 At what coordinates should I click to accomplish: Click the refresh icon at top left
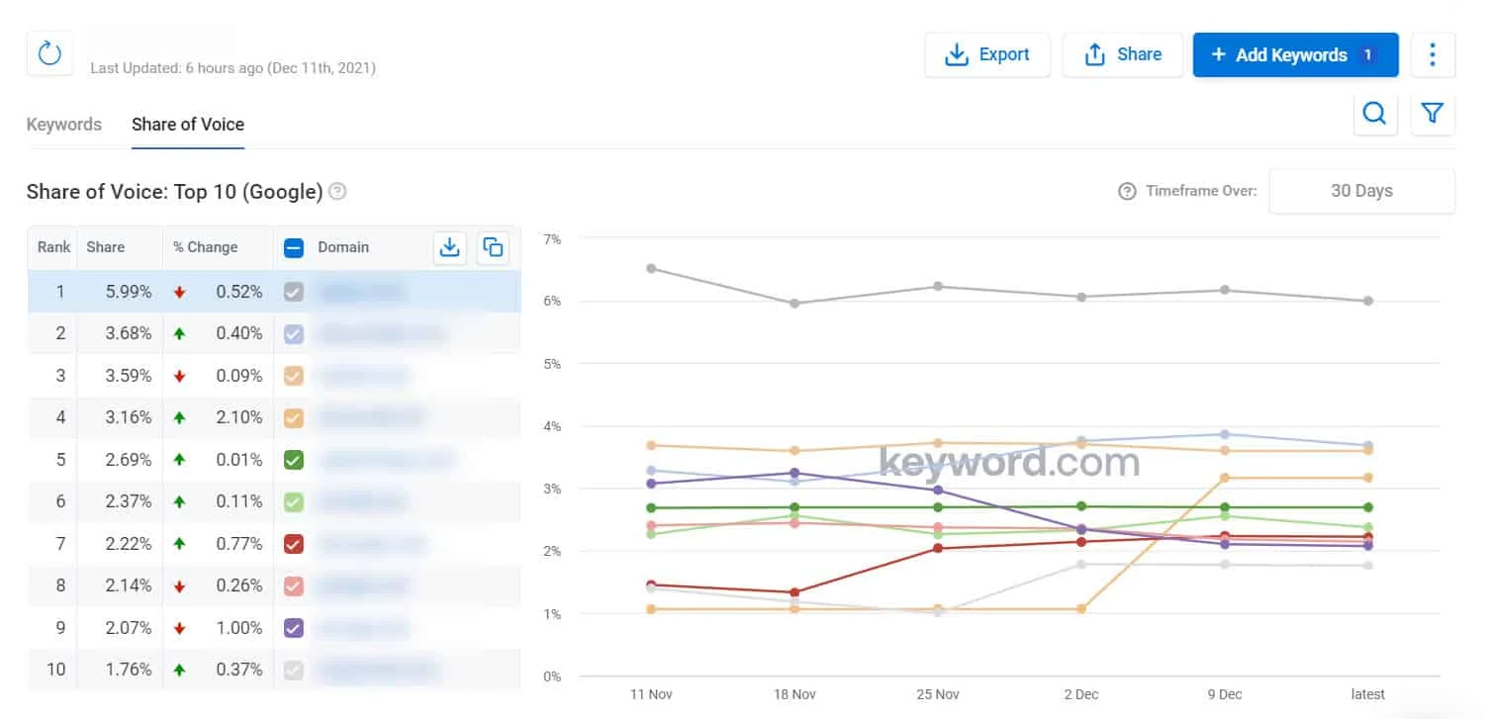49,53
